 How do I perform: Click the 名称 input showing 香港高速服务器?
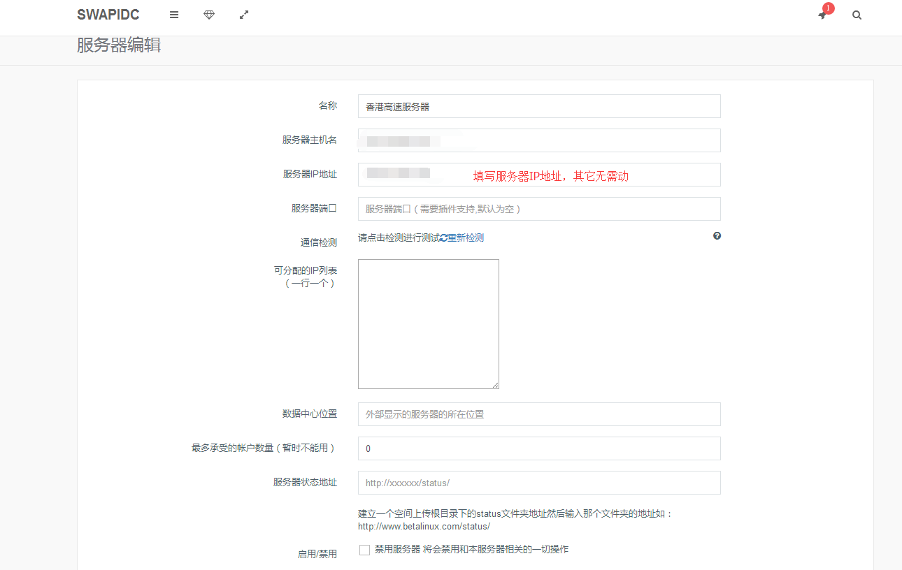(x=538, y=105)
